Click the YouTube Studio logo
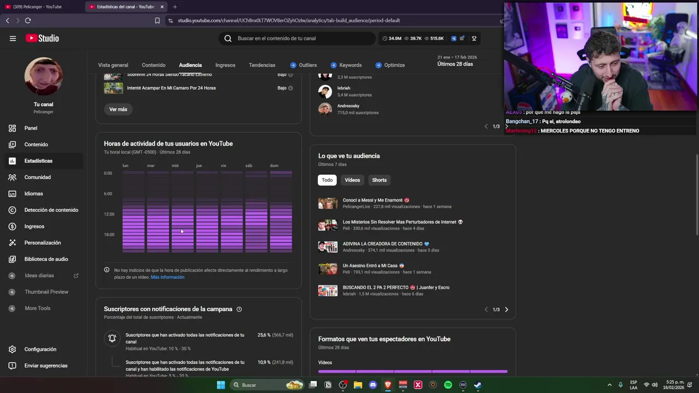Screen dimensions: 699x393 (42, 38)
